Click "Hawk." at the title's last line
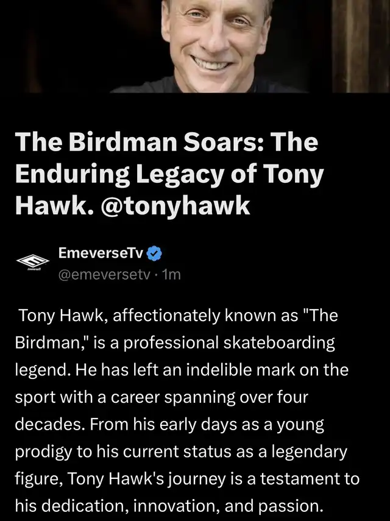 [49, 205]
